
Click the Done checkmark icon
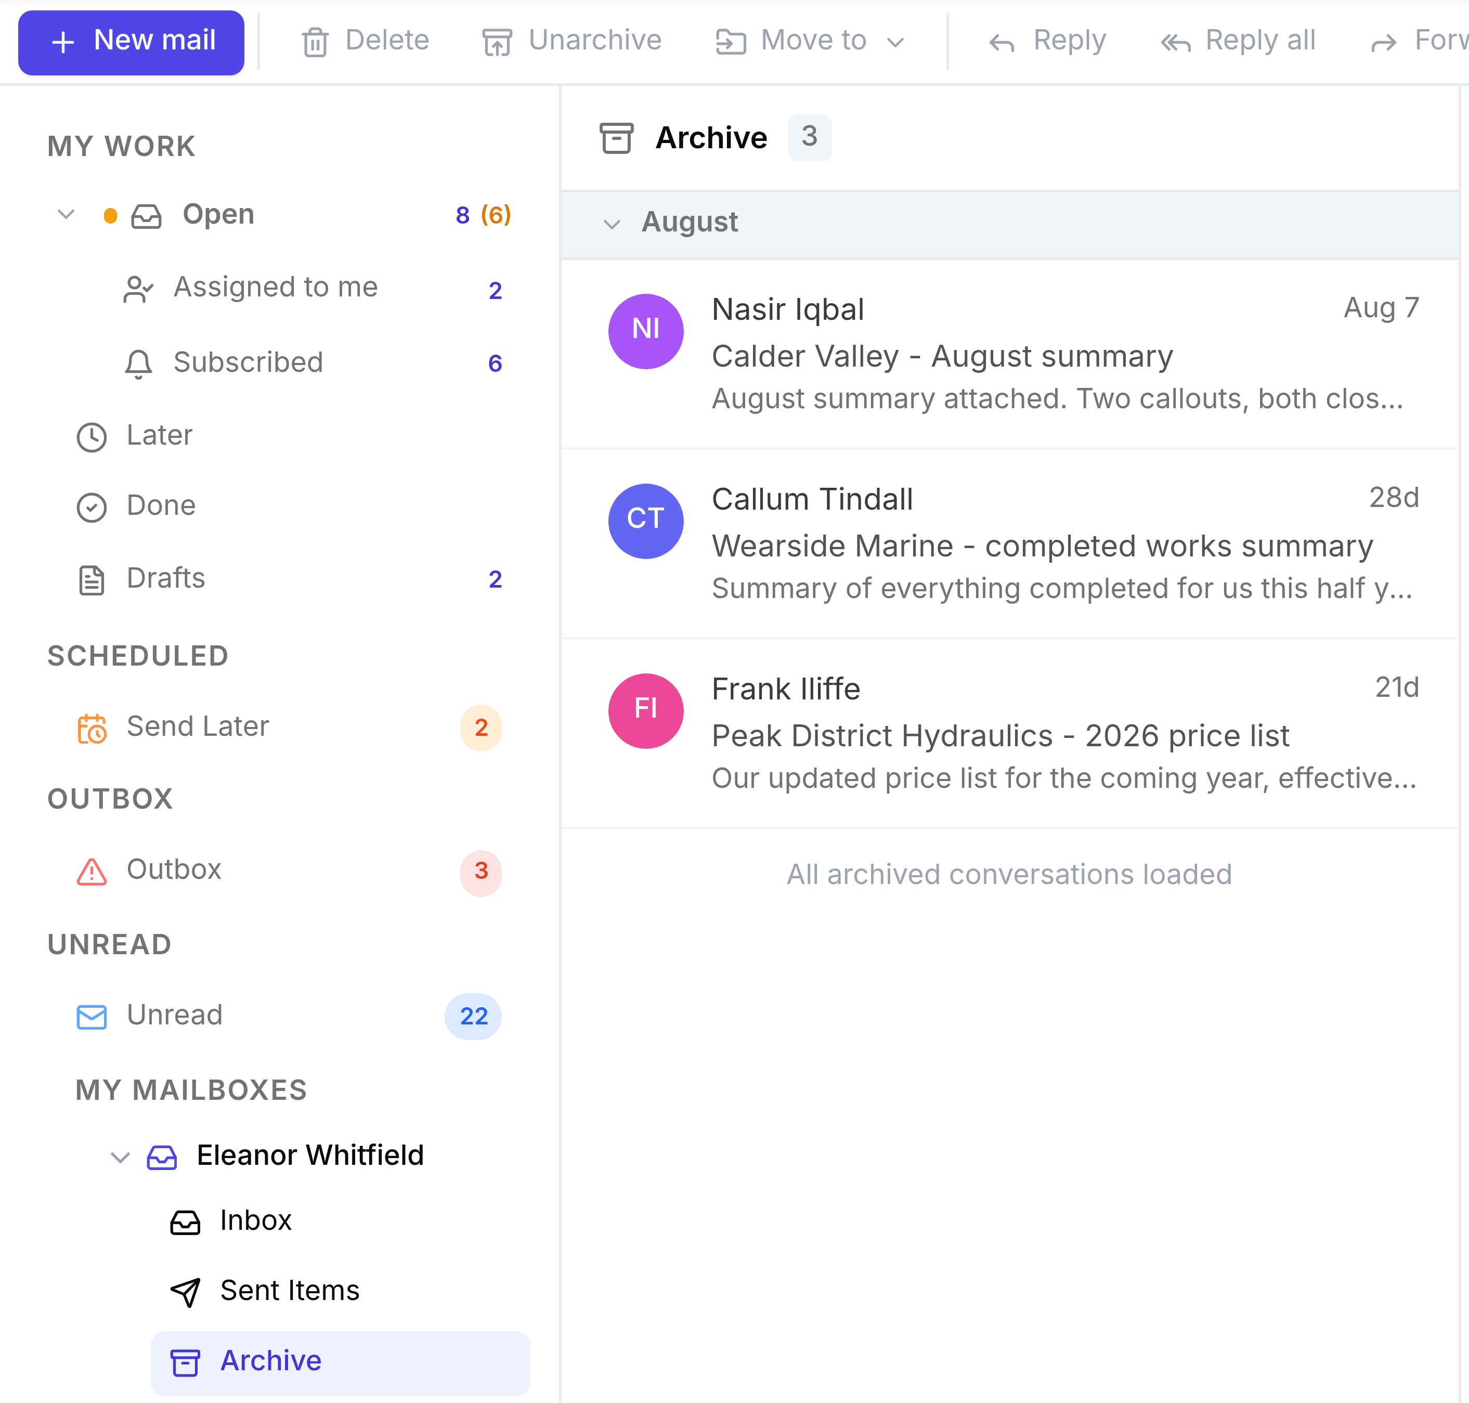pos(91,507)
